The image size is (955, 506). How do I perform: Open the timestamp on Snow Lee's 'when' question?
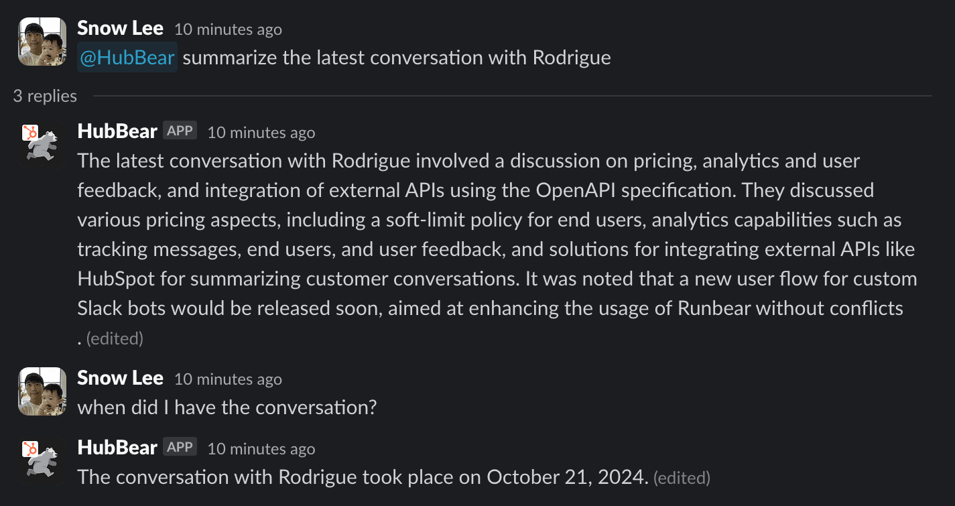(228, 379)
